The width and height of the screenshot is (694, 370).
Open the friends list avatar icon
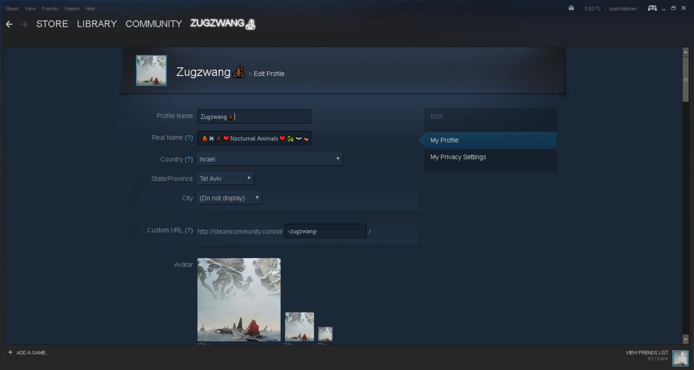pyautogui.click(x=680, y=358)
